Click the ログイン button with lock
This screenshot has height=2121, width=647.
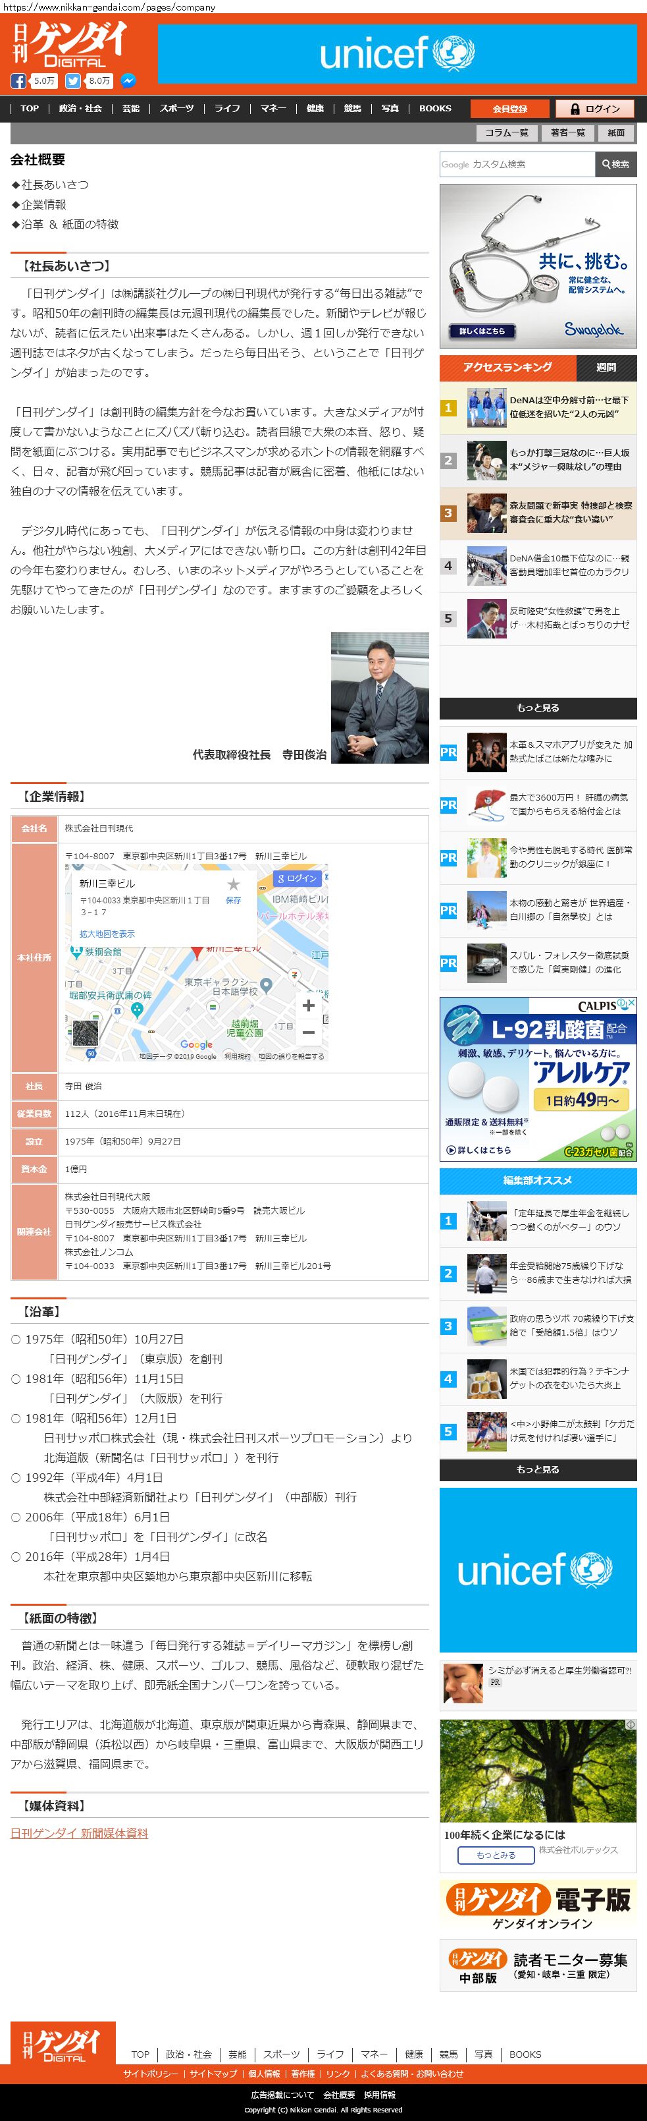[595, 109]
